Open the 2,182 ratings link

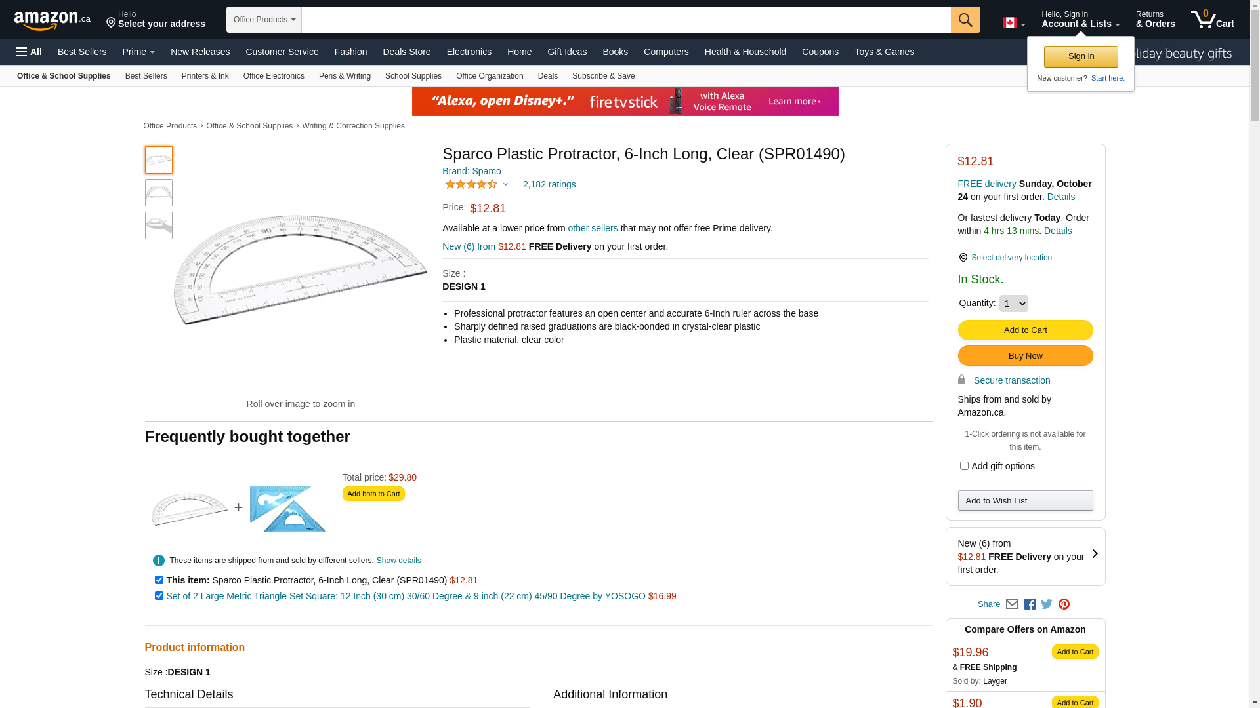(549, 184)
